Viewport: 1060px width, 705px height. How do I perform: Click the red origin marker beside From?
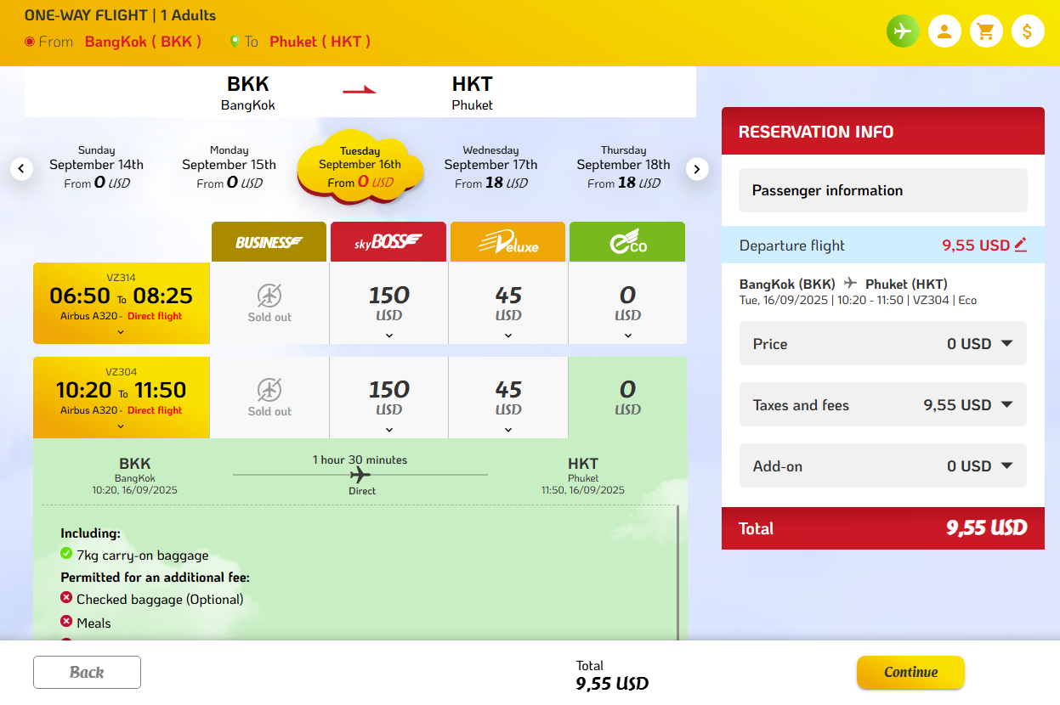(x=30, y=41)
